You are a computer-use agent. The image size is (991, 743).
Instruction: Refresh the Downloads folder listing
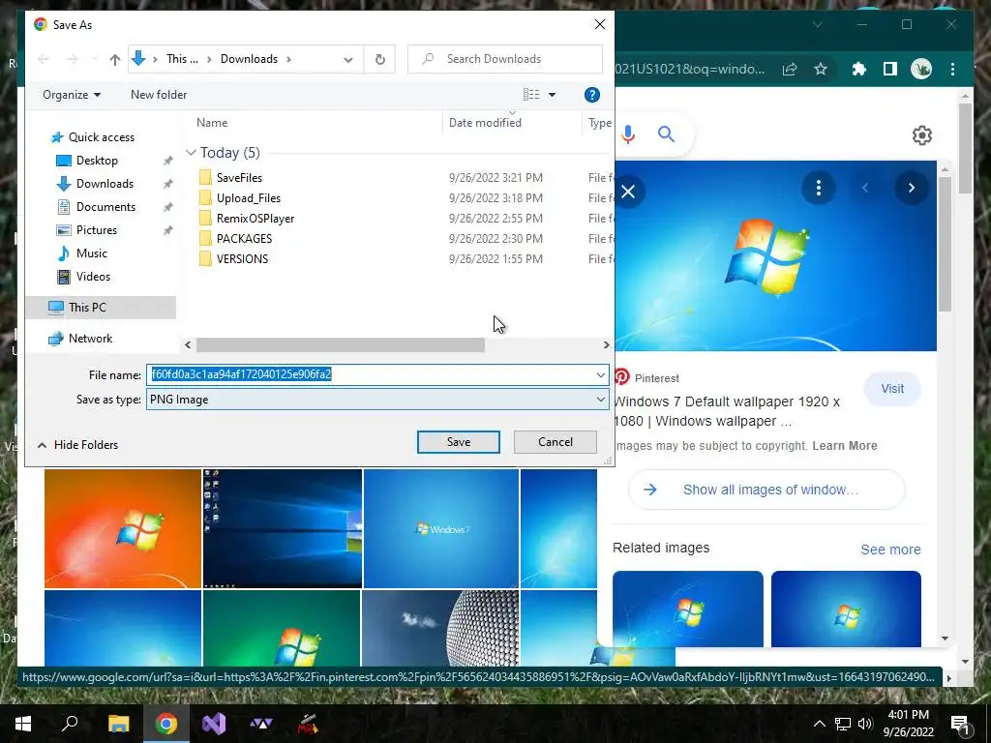coord(379,59)
